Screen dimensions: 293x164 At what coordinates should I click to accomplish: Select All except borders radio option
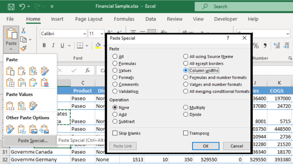[x=185, y=63]
